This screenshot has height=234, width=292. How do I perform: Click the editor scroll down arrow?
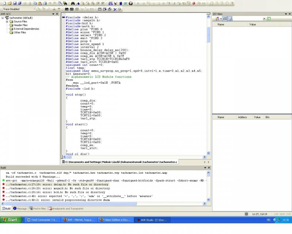point(208,153)
